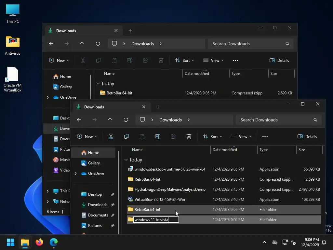
Task: Select HydraDragonDeepMalwareAnalysisDemo file
Action: [x=224, y=189]
